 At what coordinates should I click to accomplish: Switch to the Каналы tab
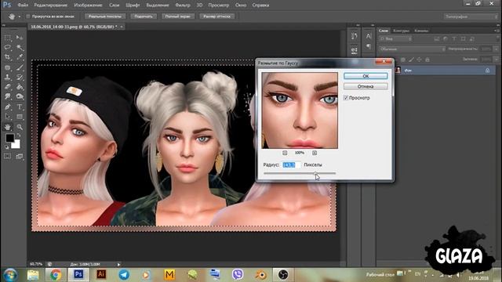421,31
